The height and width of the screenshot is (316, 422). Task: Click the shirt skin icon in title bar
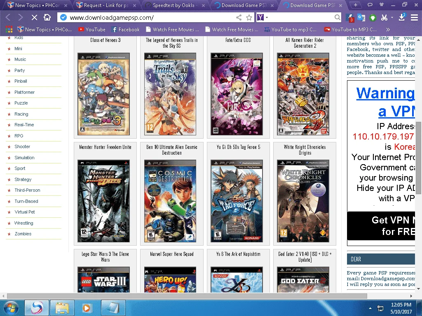[x=381, y=5]
